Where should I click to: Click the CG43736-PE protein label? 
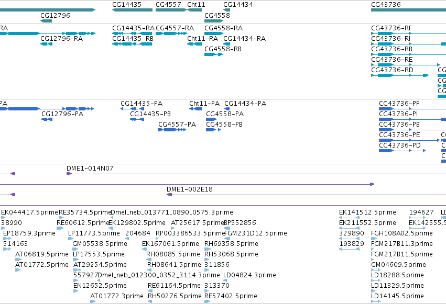pos(399,135)
